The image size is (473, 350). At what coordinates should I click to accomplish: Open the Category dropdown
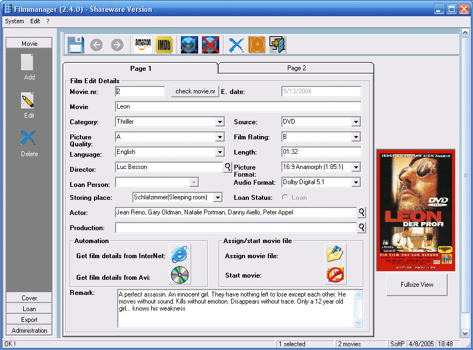220,122
